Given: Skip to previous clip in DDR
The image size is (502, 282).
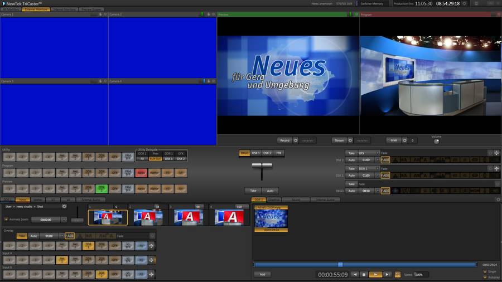Looking at the screenshot, I should coord(354,274).
